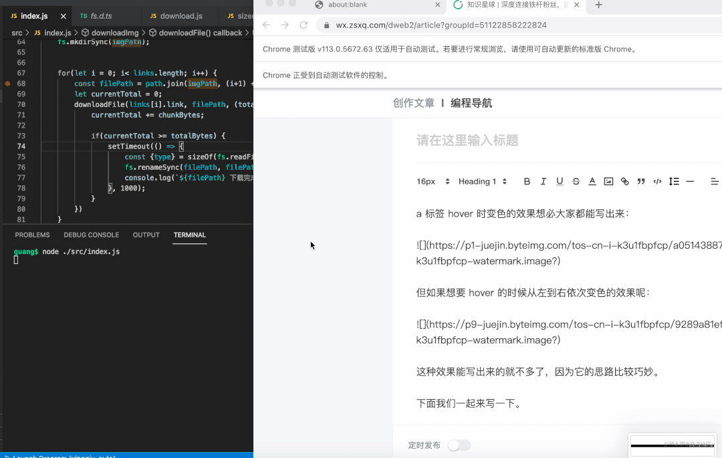Click the 'for(let i = 0' loop line
This screenshot has height=458, width=722.
point(137,73)
